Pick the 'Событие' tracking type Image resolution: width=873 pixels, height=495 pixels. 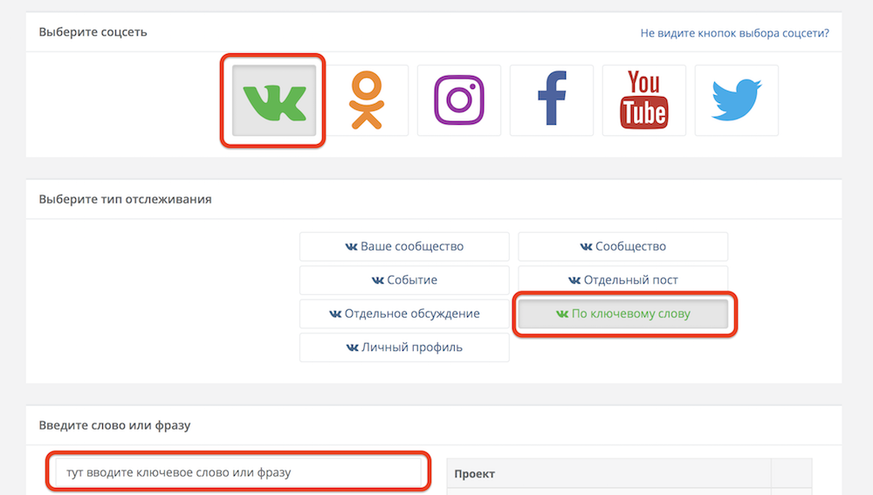(x=404, y=280)
